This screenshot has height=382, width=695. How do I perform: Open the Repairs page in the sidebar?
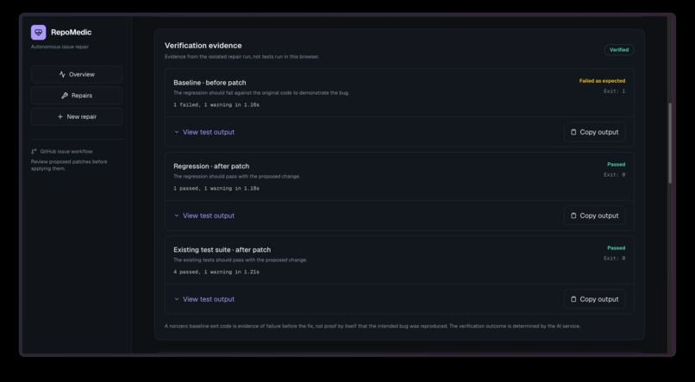tap(77, 96)
